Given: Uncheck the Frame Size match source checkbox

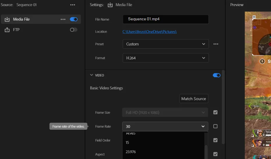Looking at the screenshot, I should pyautogui.click(x=215, y=112).
